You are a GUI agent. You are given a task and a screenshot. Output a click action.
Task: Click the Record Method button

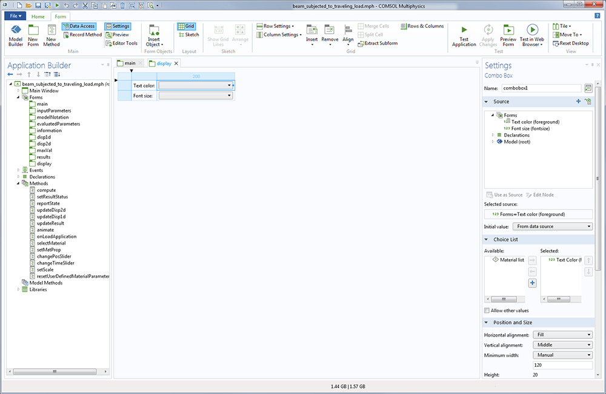point(81,34)
